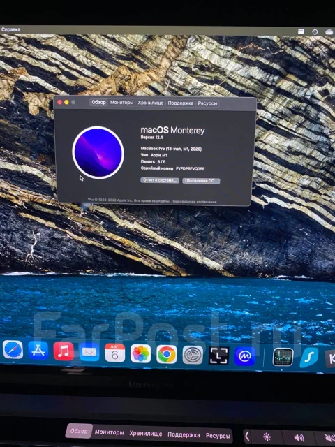Open System Preferences gear in the Dock
The image size is (335, 447).
point(193,356)
